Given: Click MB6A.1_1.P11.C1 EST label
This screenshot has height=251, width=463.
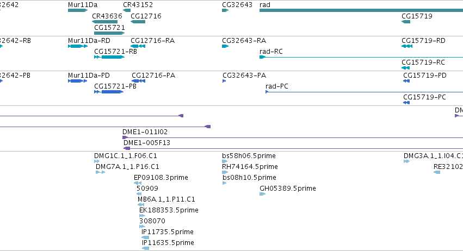Looking at the screenshot, I should (x=166, y=199).
